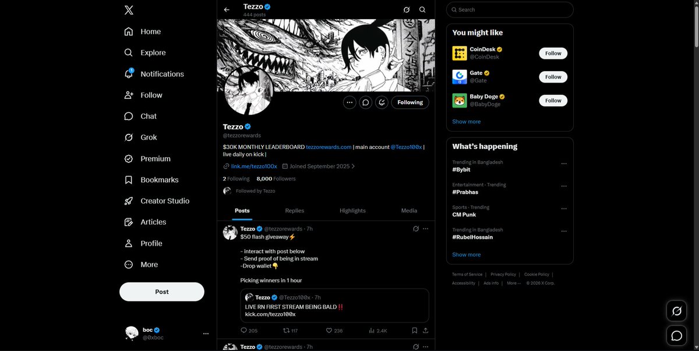Open Creator Studio
The width and height of the screenshot is (699, 351).
click(157, 201)
